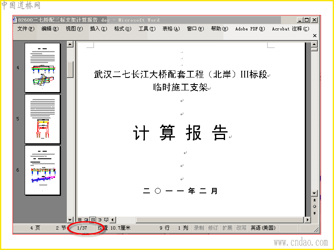Click the Previous Page double-arrow button
334x250 pixels.
314,200
